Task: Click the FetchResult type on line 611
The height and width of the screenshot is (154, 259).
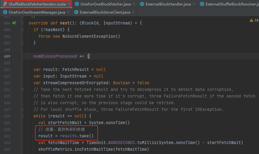Action: [76, 69]
